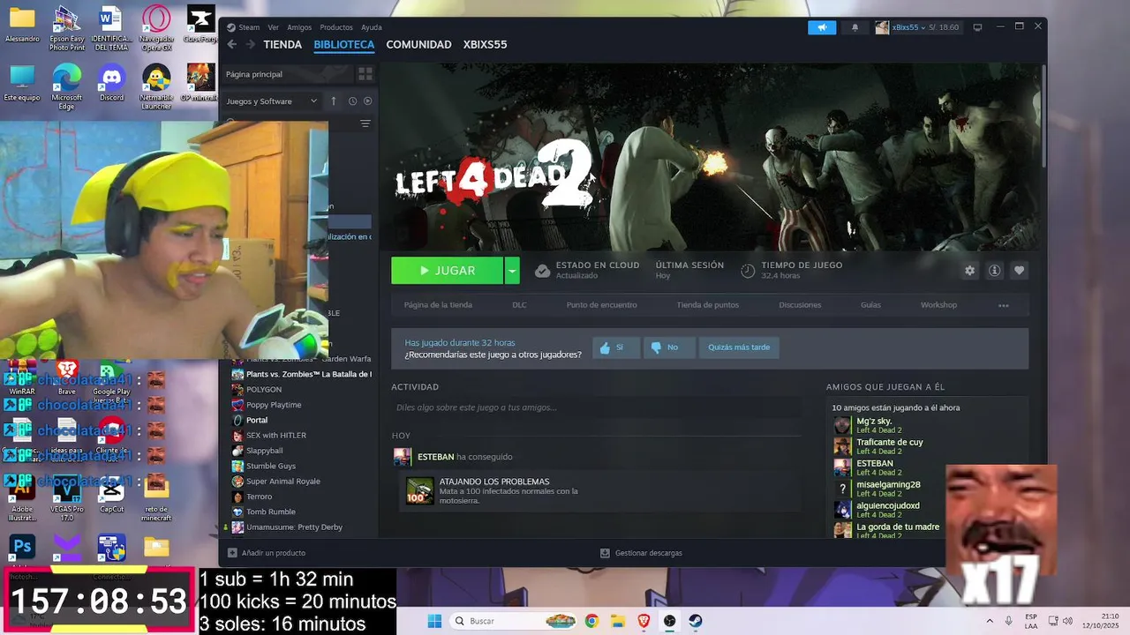
Task: Open Steam icon on the taskbar
Action: pyautogui.click(x=696, y=621)
